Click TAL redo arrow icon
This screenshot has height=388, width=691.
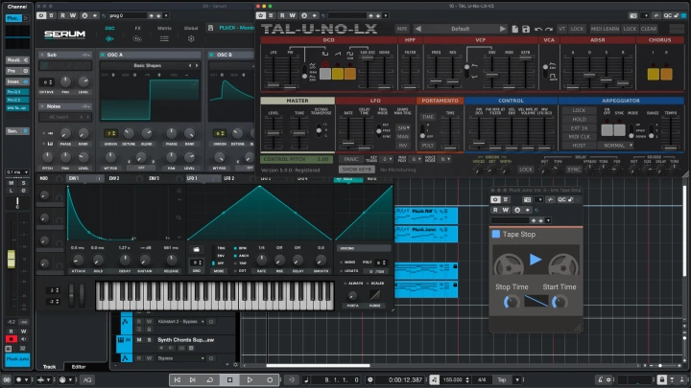point(549,29)
